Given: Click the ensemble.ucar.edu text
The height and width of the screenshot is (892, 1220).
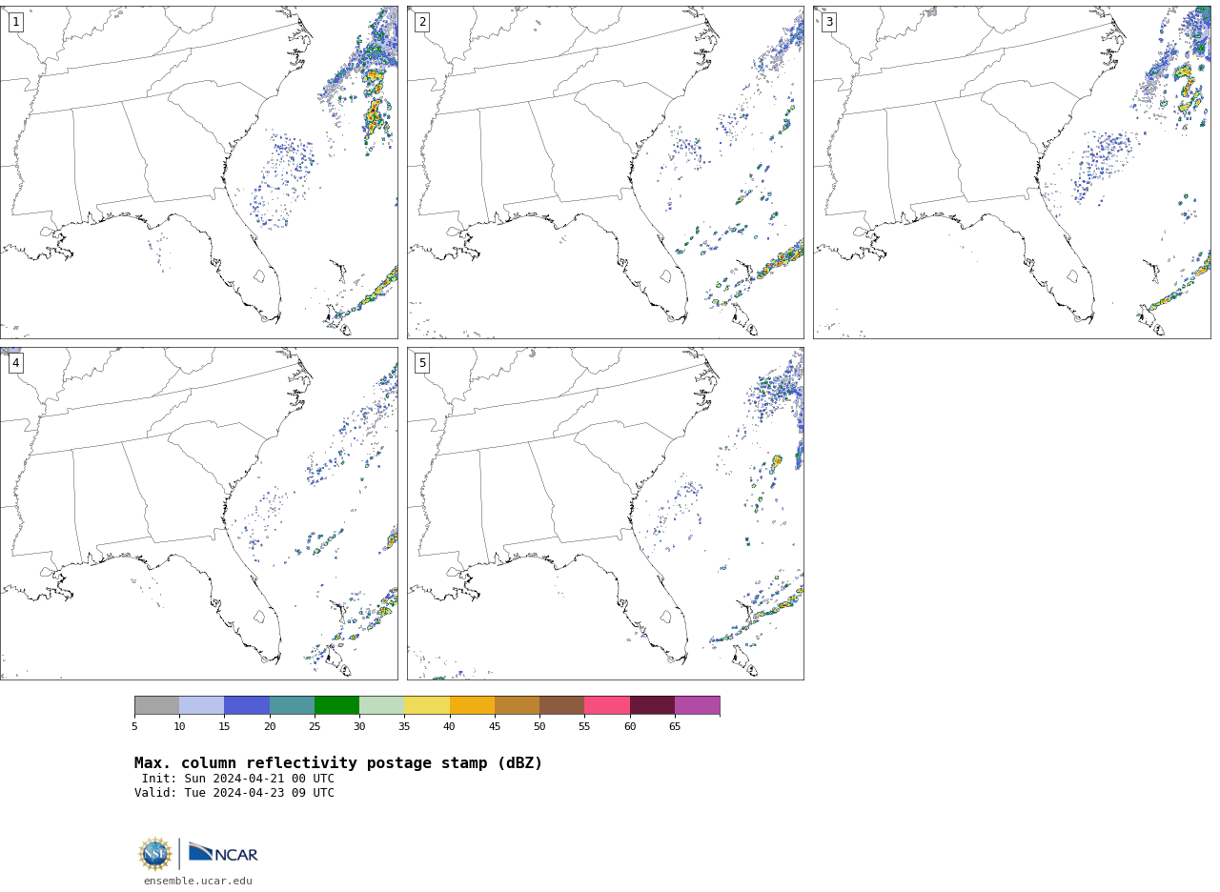Looking at the screenshot, I should coord(198,882).
